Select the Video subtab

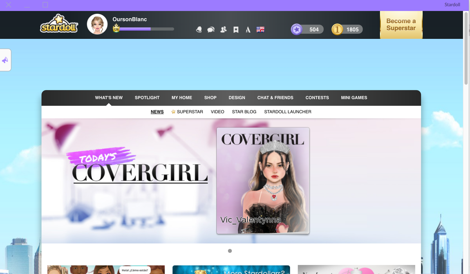[217, 112]
